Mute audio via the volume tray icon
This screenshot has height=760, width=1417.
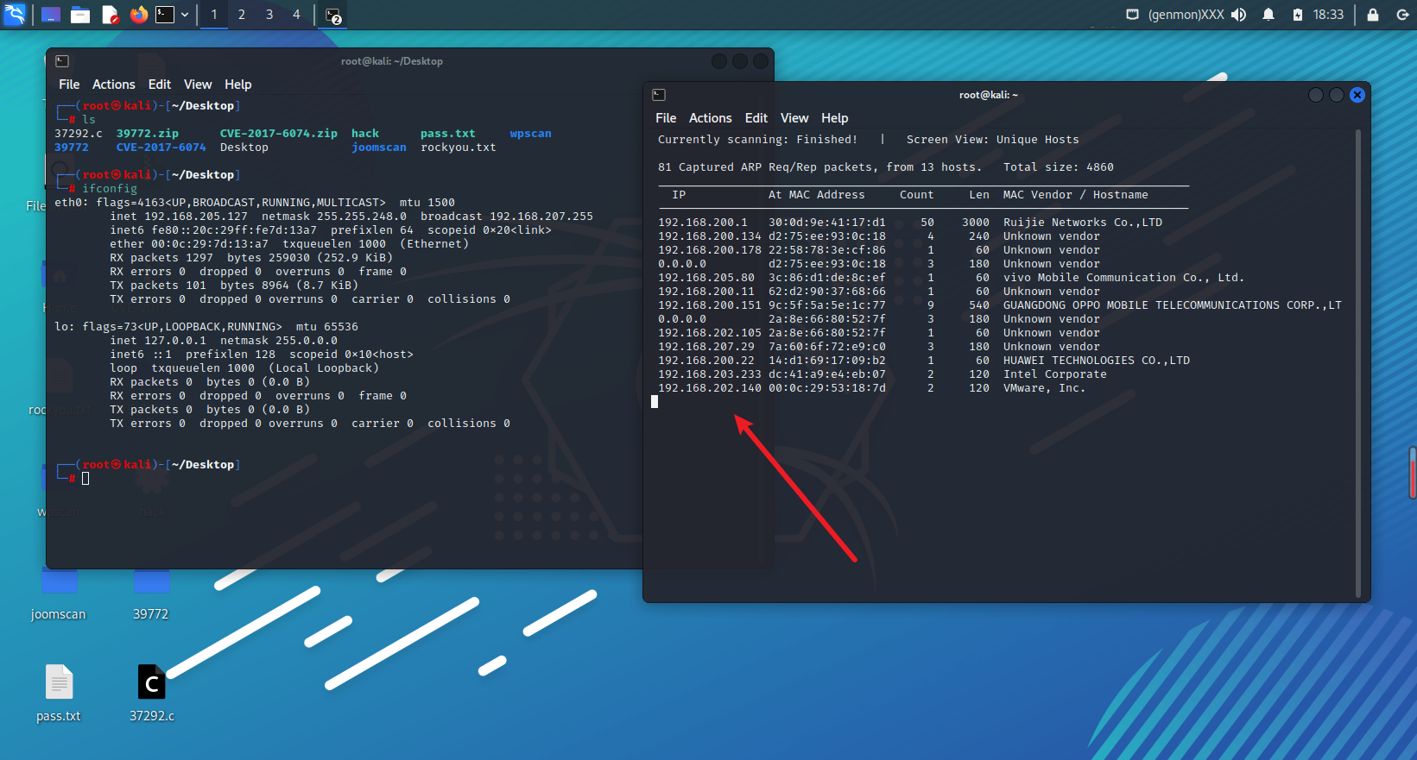point(1239,15)
